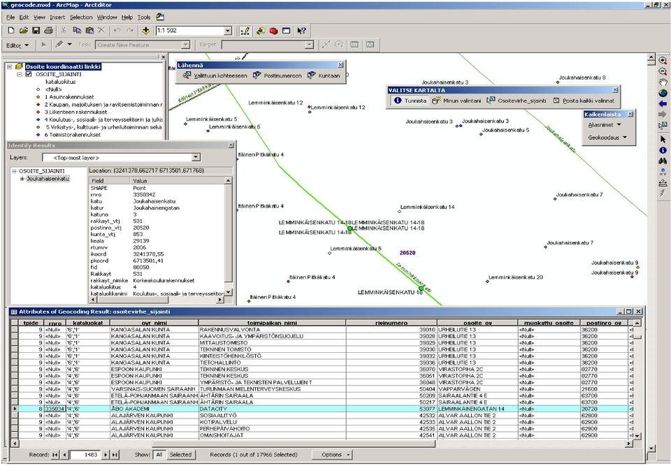Screen dimensions: 671x466
Task: Open the Aliasnimet dropdown
Action: tap(604, 125)
